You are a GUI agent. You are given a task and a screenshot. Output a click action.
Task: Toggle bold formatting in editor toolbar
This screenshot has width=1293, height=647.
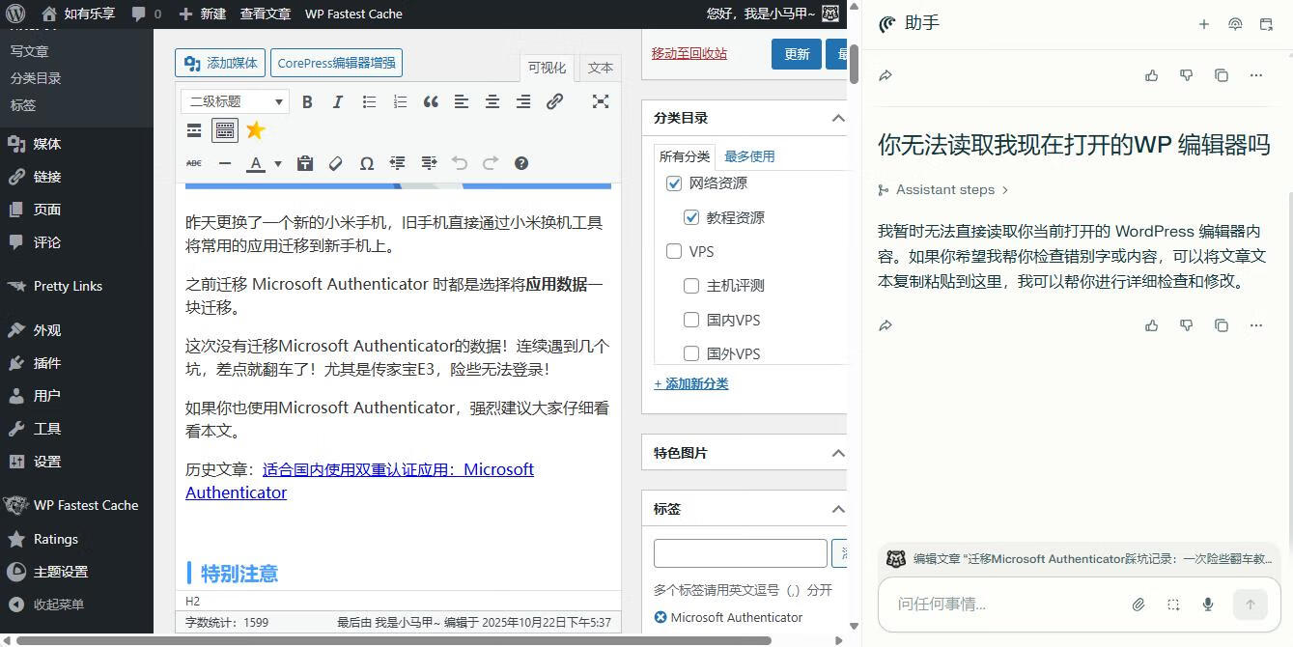pos(307,101)
